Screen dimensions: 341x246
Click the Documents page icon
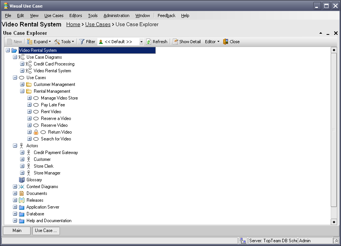pos(22,193)
